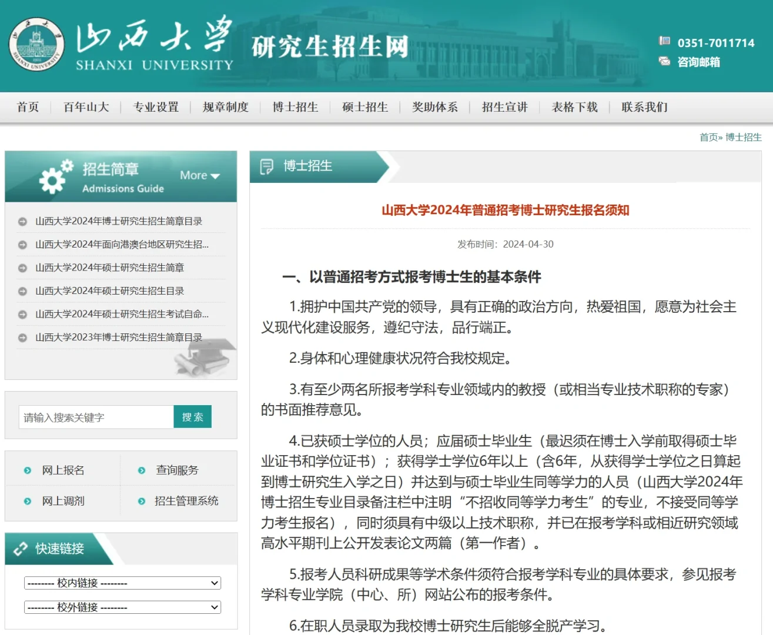Viewport: 773px width, 635px height.
Task: Click the Shanxi University circular logo emblem
Action: [36, 44]
